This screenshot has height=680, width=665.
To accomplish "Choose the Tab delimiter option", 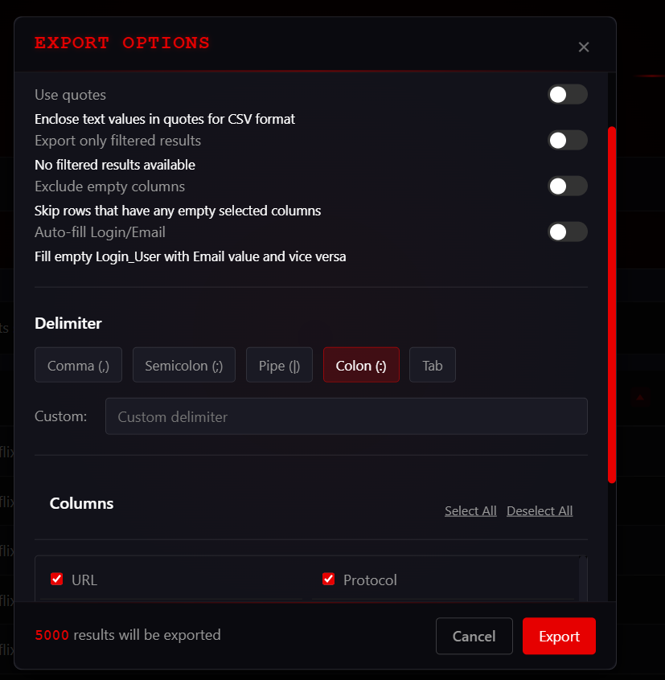I will (x=433, y=365).
